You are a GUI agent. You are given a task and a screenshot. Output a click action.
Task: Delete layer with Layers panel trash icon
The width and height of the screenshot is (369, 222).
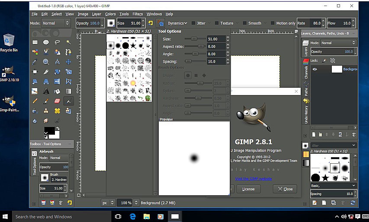[354, 134]
